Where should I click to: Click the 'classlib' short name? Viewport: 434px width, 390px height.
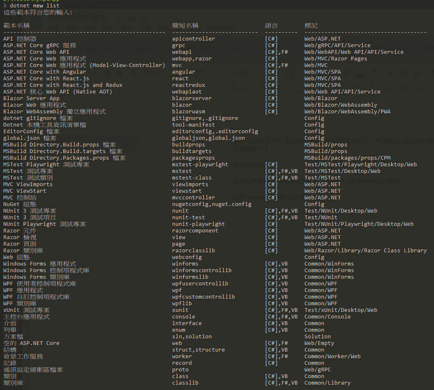coord(185,383)
